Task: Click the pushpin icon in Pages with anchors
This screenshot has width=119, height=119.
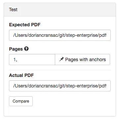Action: (x=61, y=59)
